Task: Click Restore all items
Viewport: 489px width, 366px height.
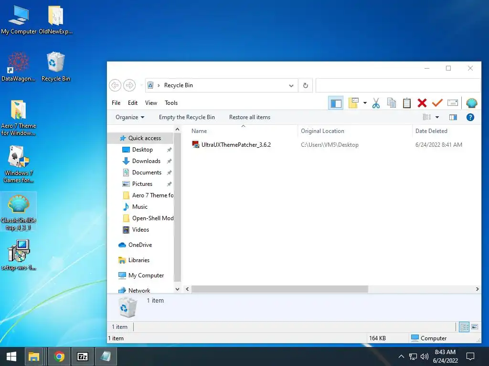Action: pyautogui.click(x=250, y=117)
